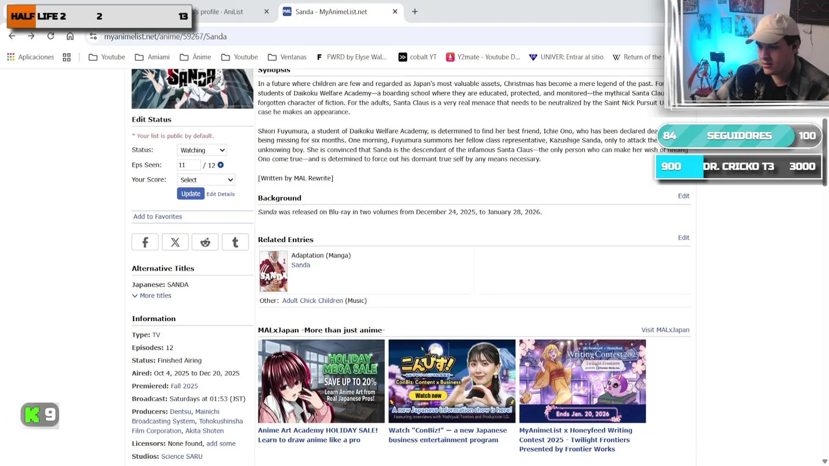
Task: Edit the Related Entries section
Action: [x=683, y=238]
